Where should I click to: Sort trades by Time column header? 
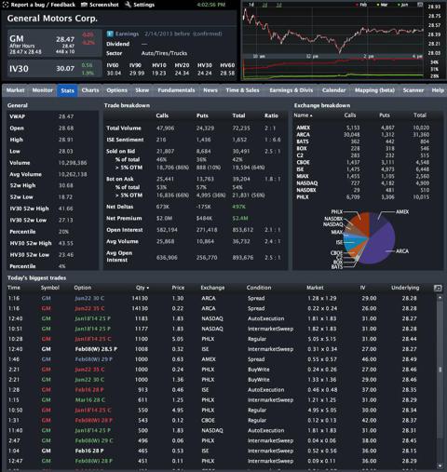[x=14, y=288]
